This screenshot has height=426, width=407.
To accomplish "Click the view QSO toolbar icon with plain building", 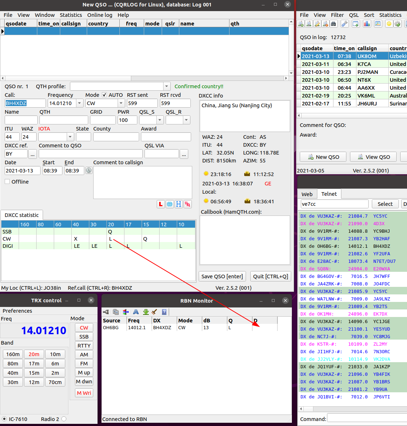I will [309, 24].
